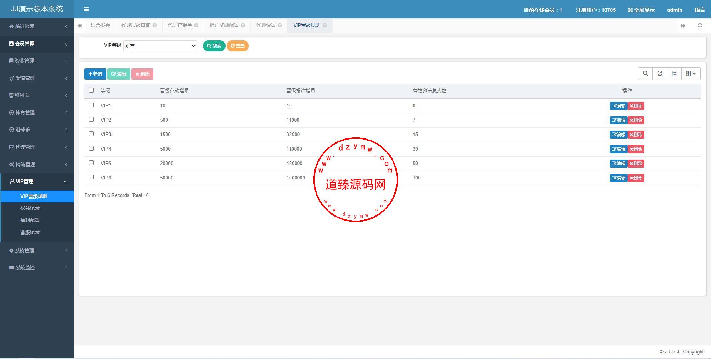Open table search magnifier icon
711x359 pixels.
coord(645,74)
